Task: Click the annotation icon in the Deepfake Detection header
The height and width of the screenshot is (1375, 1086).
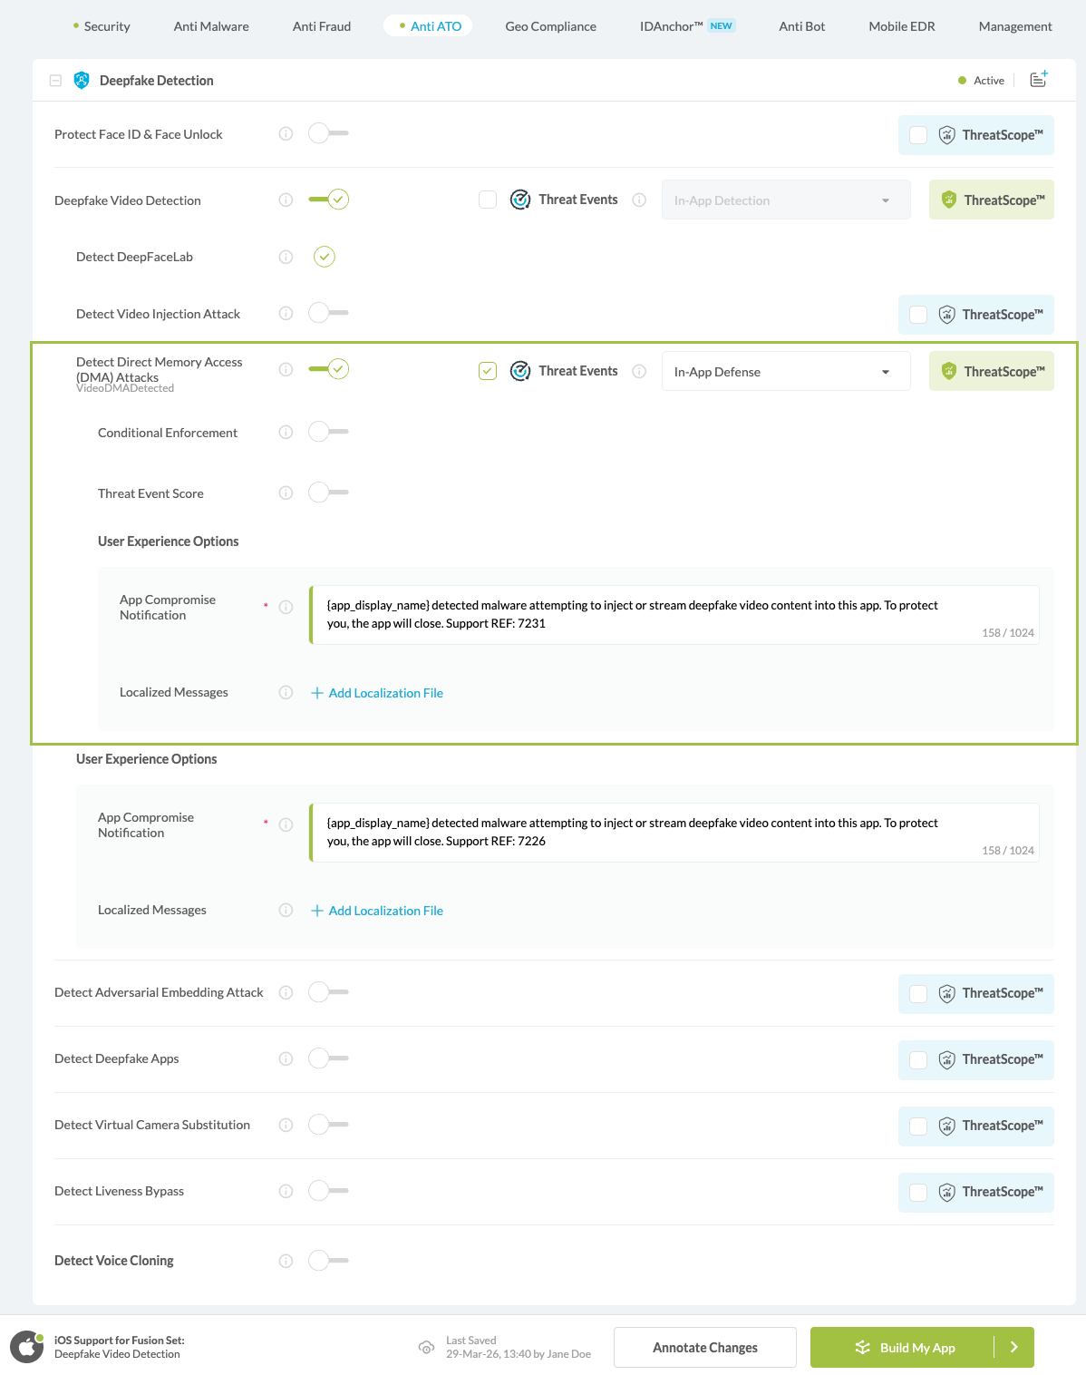Action: (x=1037, y=80)
